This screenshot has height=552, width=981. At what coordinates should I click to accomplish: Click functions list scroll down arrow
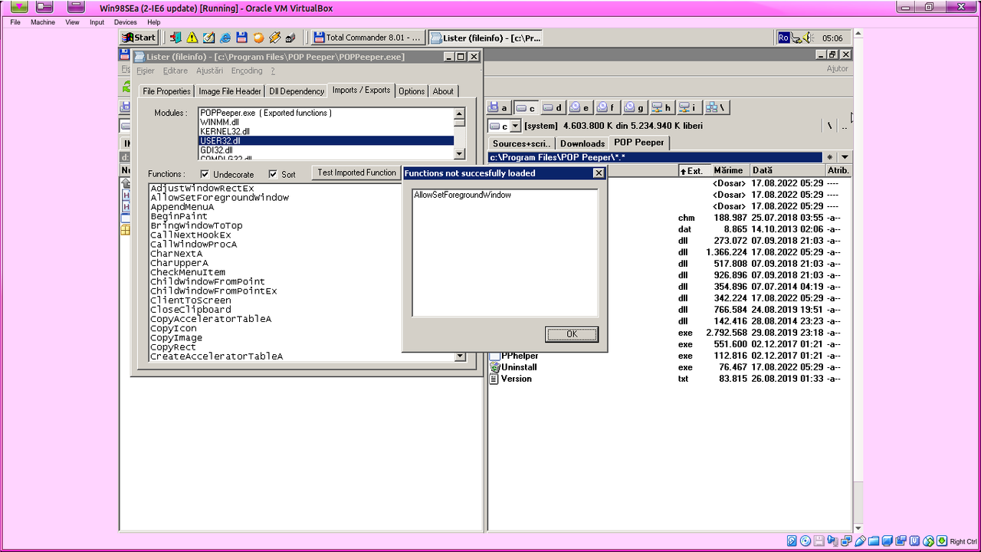(460, 356)
